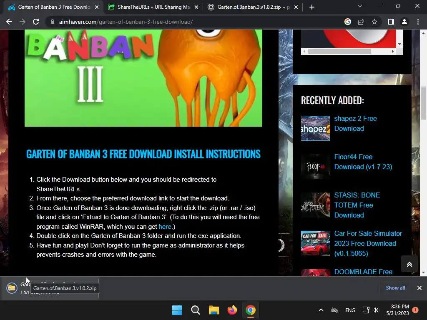Click the address bar URL
Viewport: 427px width, 320px height.
coord(126,22)
